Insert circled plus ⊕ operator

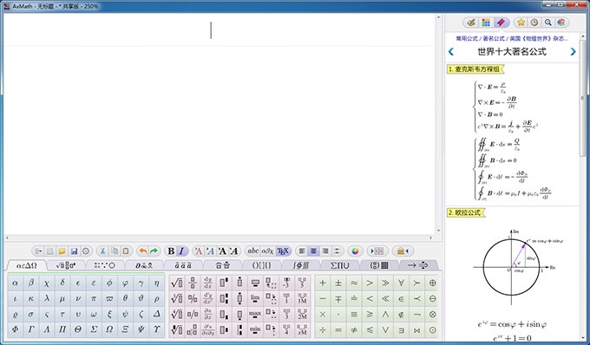[432, 283]
